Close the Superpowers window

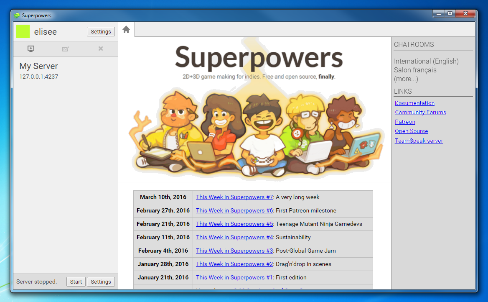point(465,13)
